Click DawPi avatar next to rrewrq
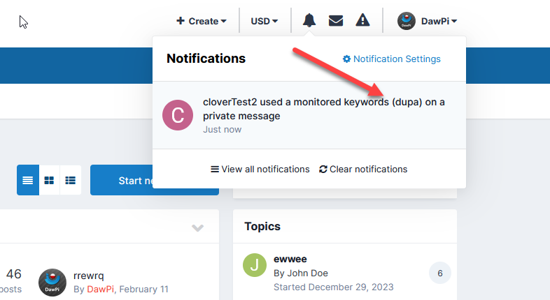 (x=52, y=282)
